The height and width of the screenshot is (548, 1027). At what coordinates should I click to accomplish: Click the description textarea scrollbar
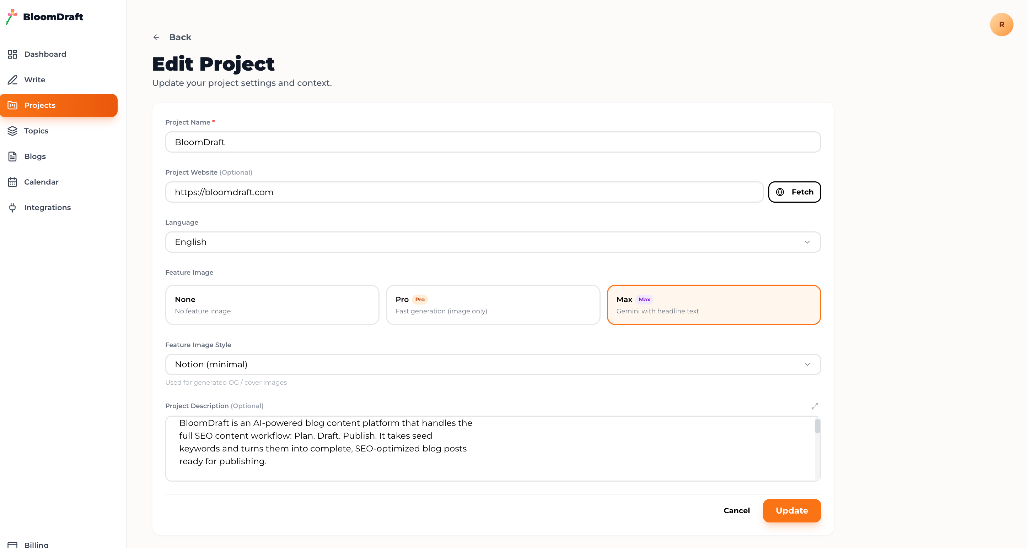click(817, 426)
